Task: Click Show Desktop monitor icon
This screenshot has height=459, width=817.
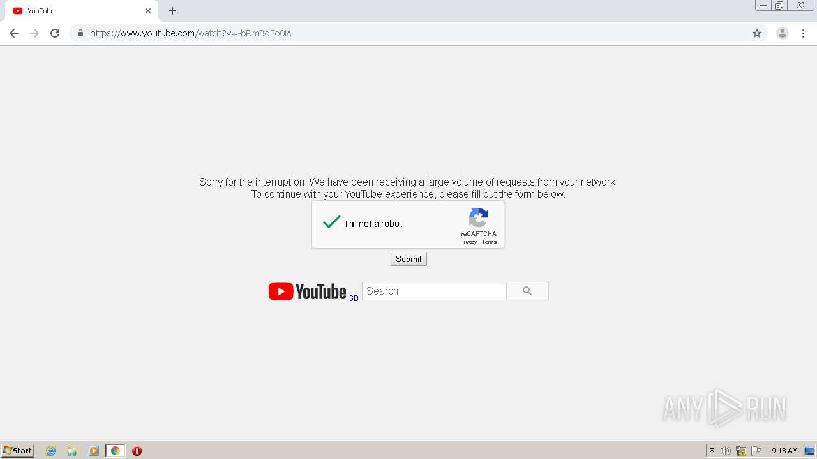Action: click(810, 451)
